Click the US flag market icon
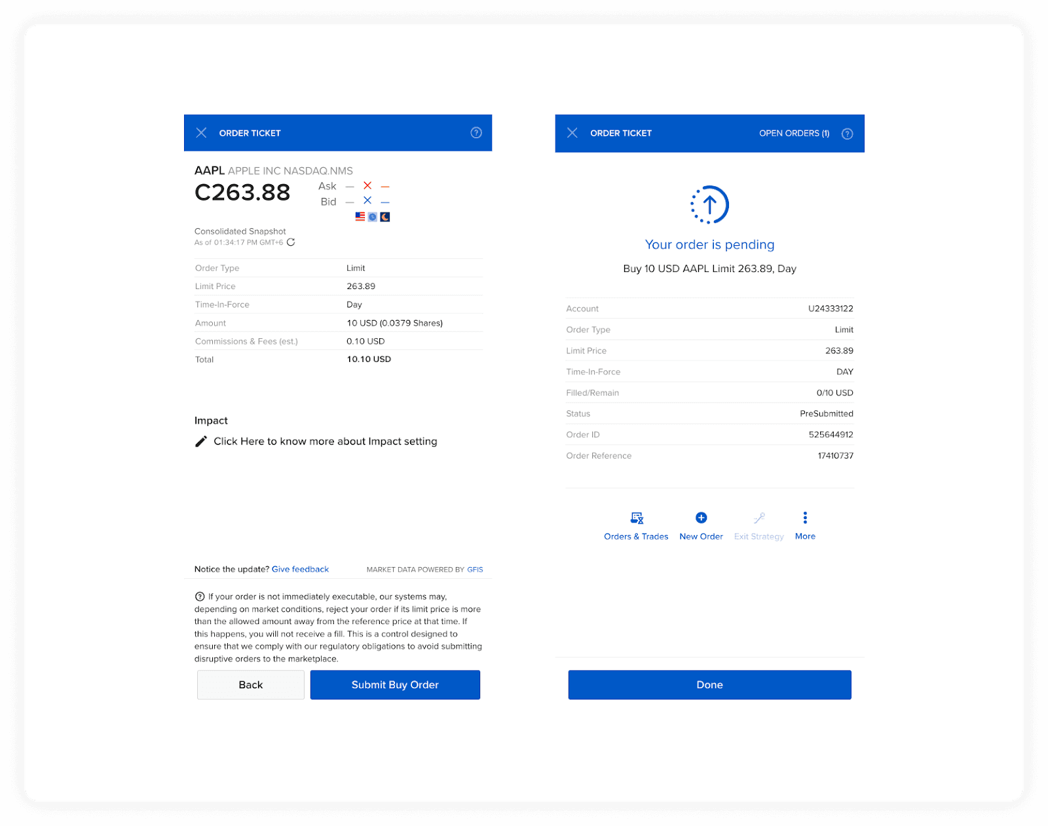 (360, 216)
